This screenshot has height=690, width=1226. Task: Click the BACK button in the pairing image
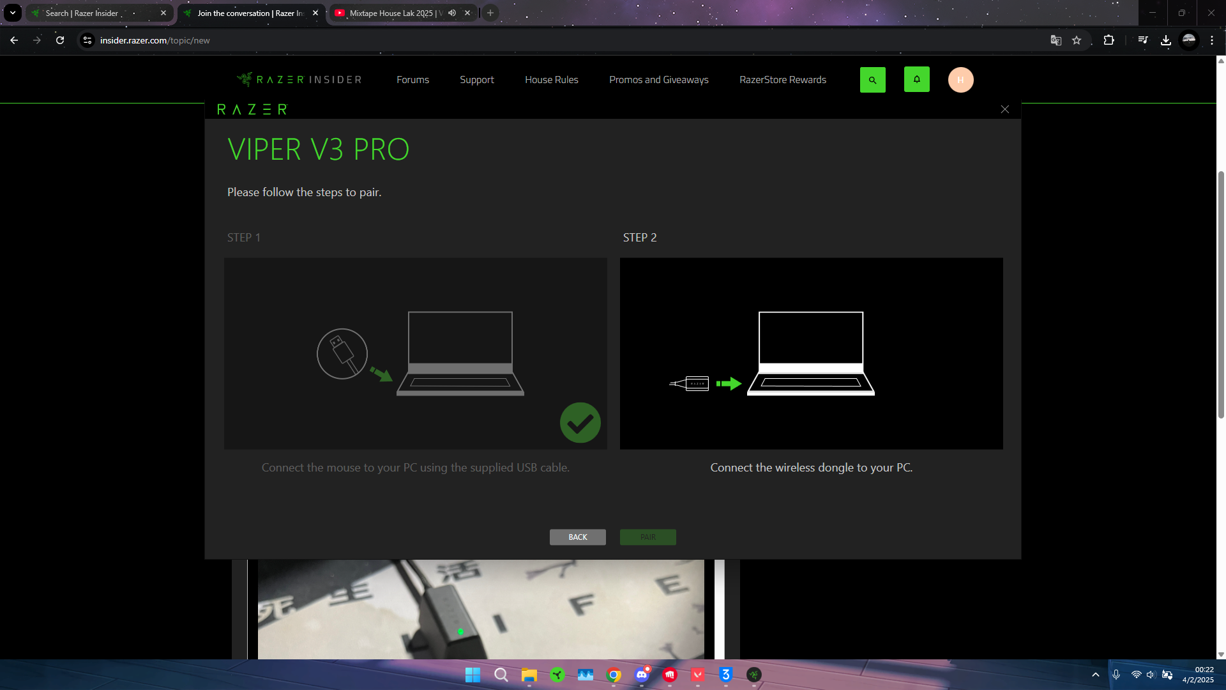pyautogui.click(x=578, y=537)
